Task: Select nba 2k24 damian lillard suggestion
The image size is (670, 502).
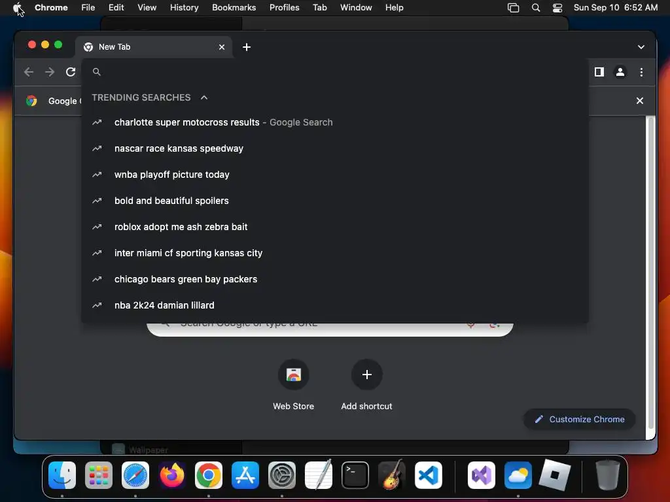Action: coord(335,305)
